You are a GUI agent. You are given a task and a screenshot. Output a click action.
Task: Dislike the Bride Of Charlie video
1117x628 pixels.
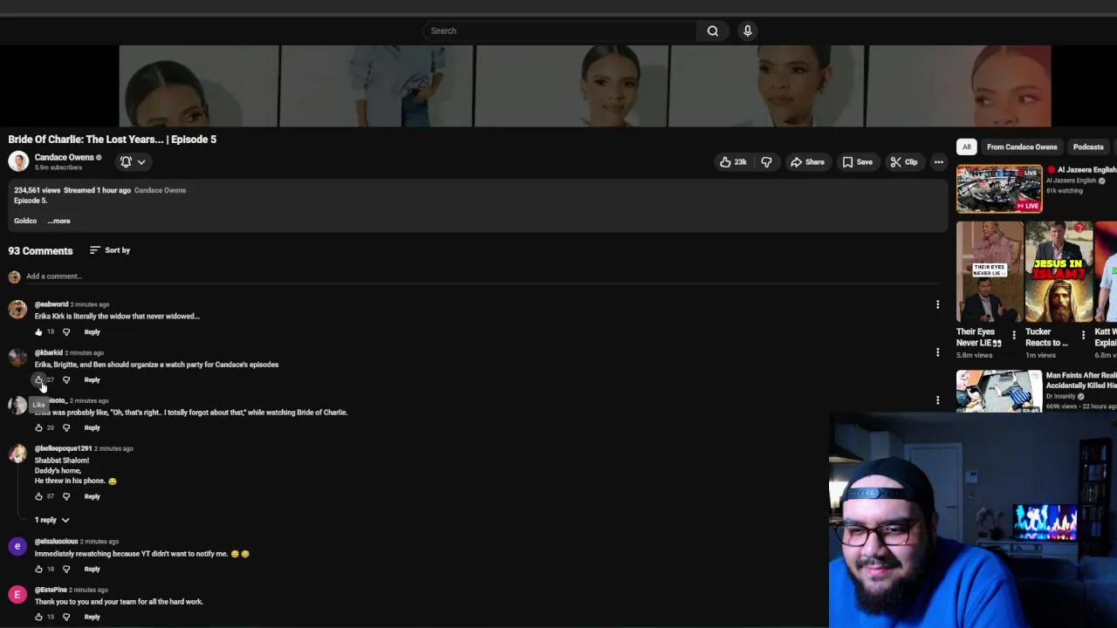point(766,162)
